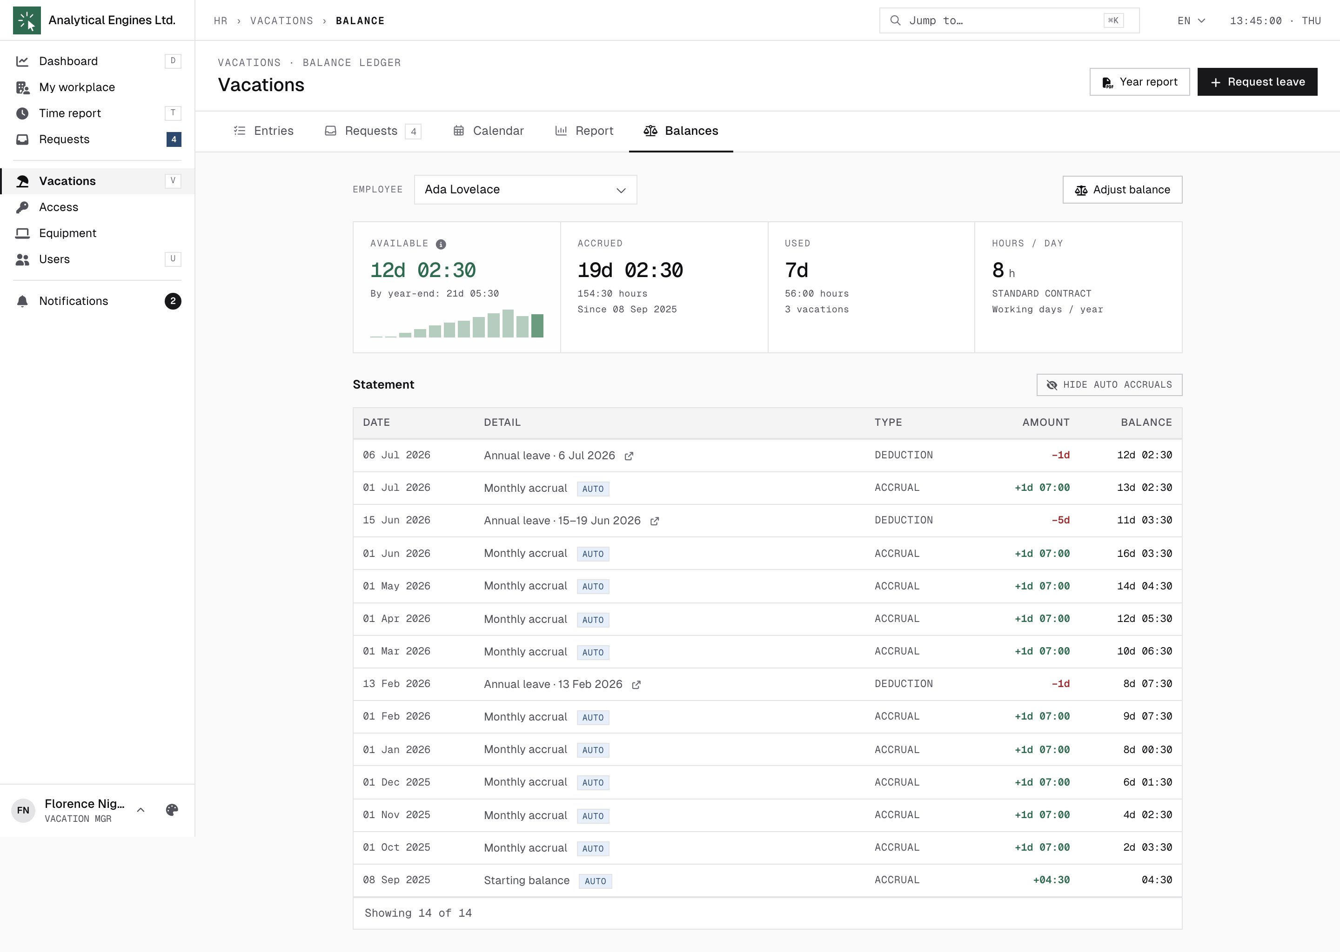This screenshot has width=1340, height=952.
Task: Click the My workplace building icon
Action: pos(22,87)
